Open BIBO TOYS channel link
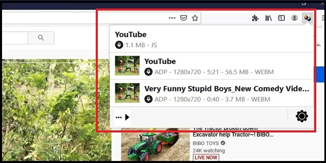Screen dimensions: 326x163 click(x=206, y=143)
